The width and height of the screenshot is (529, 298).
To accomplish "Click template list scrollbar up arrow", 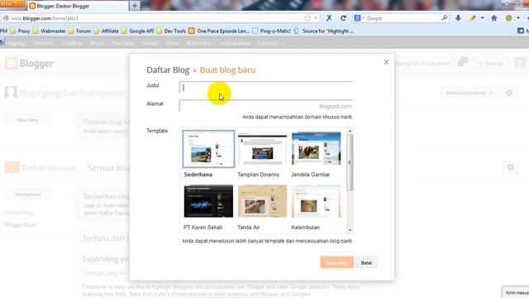I will (x=350, y=131).
